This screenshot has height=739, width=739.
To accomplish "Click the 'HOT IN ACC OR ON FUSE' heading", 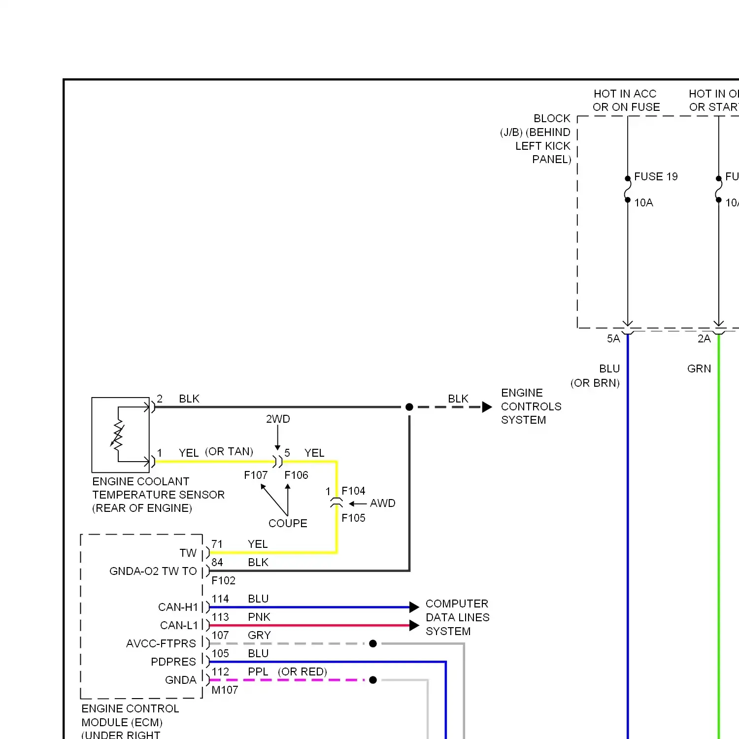I will click(626, 100).
